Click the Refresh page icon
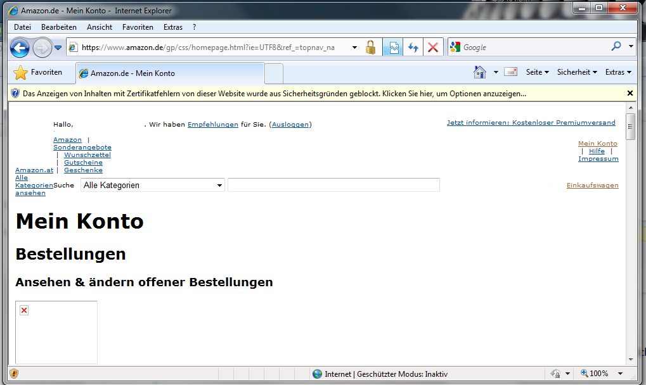This screenshot has height=385, width=646. pyautogui.click(x=413, y=47)
